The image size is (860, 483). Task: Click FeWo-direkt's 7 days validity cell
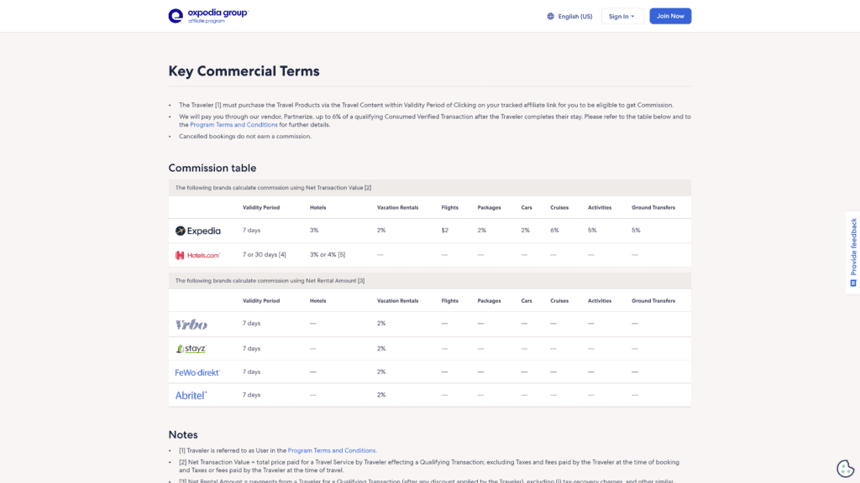click(252, 371)
